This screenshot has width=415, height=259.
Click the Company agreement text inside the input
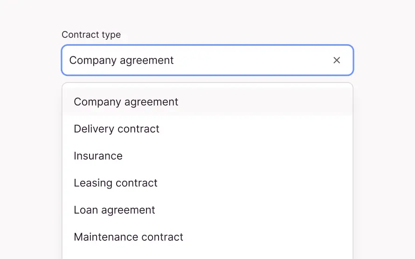tap(121, 60)
